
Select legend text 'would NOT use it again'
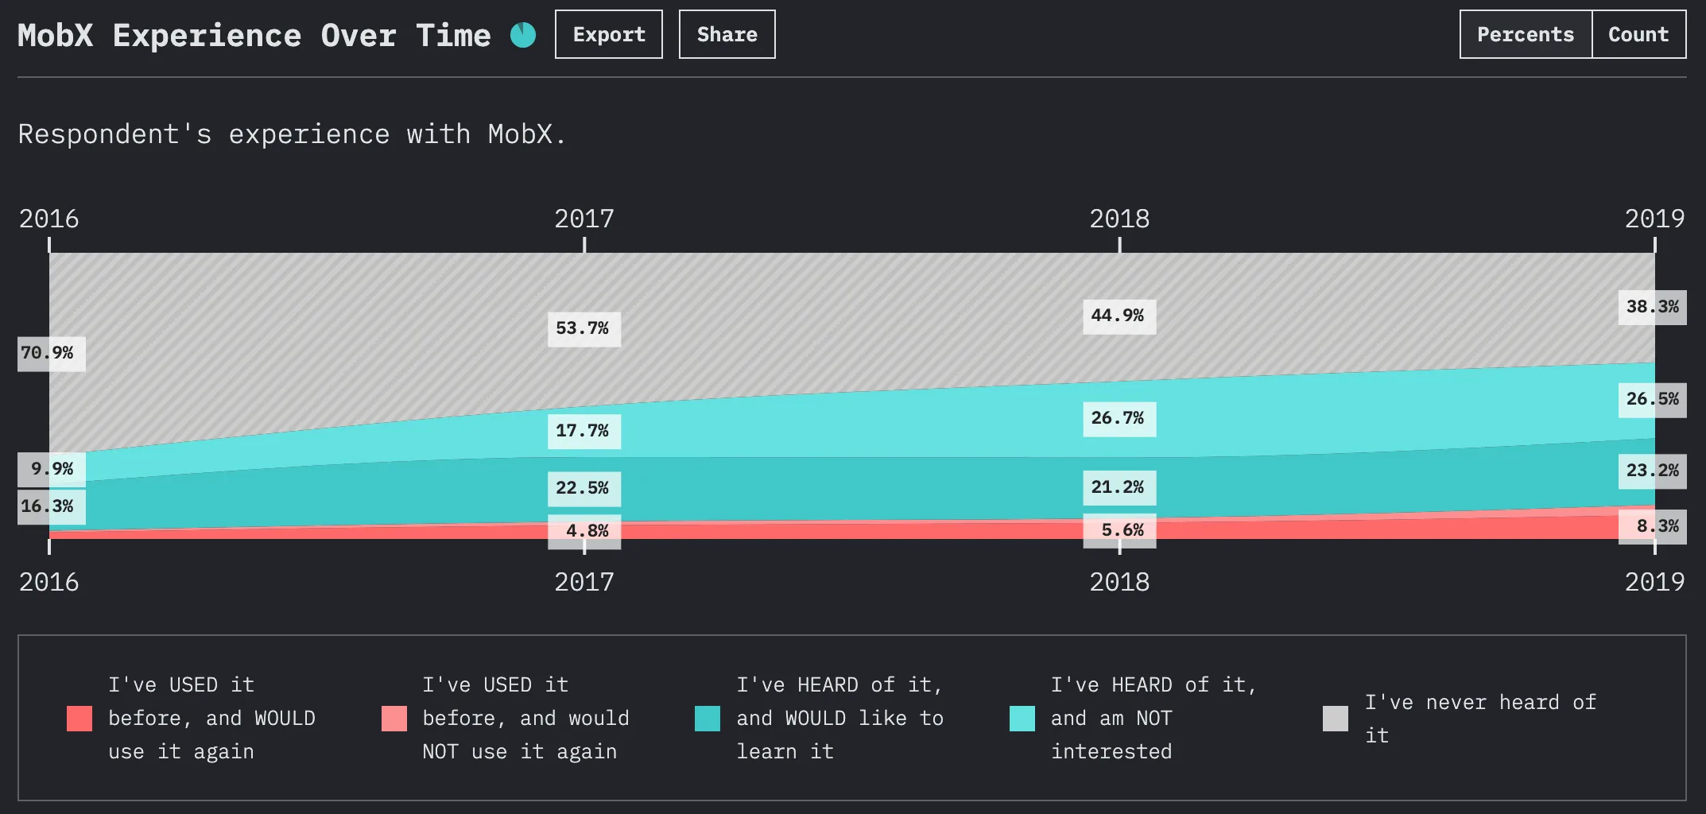[525, 735]
